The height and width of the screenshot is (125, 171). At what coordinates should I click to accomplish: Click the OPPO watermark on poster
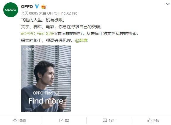pyautogui.click(x=30, y=49)
